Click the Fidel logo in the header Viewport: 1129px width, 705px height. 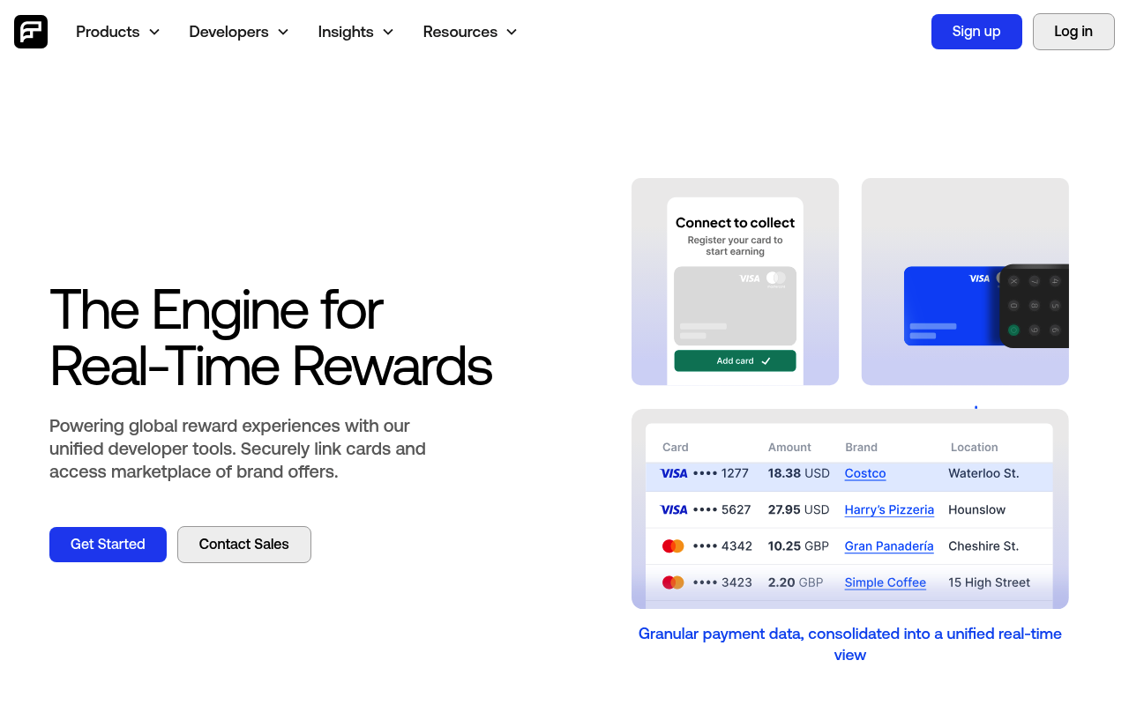click(31, 32)
